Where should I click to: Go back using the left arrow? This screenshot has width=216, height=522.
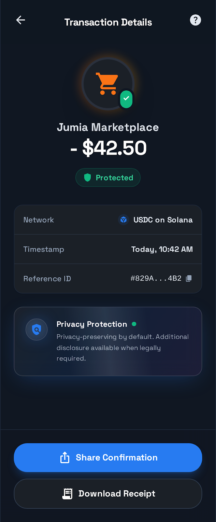(x=21, y=20)
